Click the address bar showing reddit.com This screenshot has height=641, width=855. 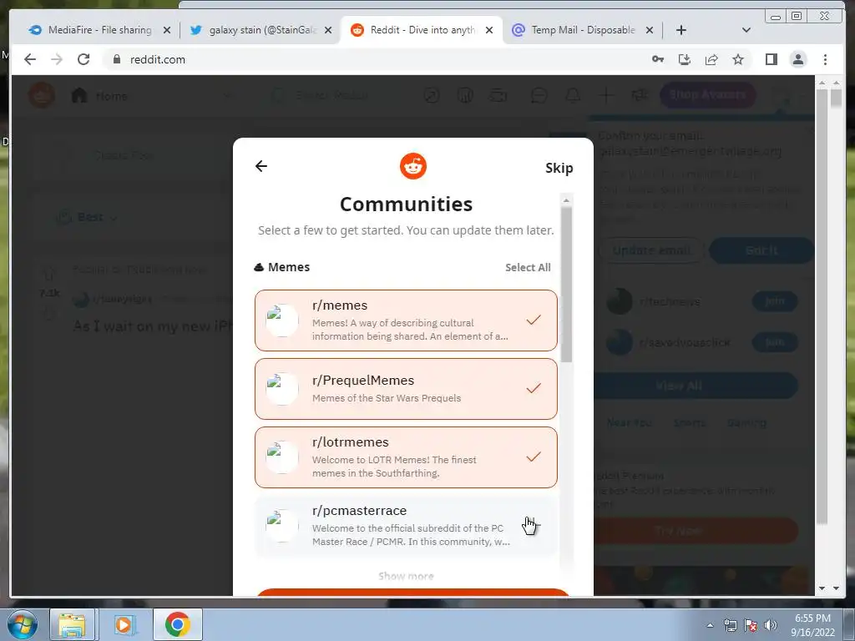tap(377, 59)
